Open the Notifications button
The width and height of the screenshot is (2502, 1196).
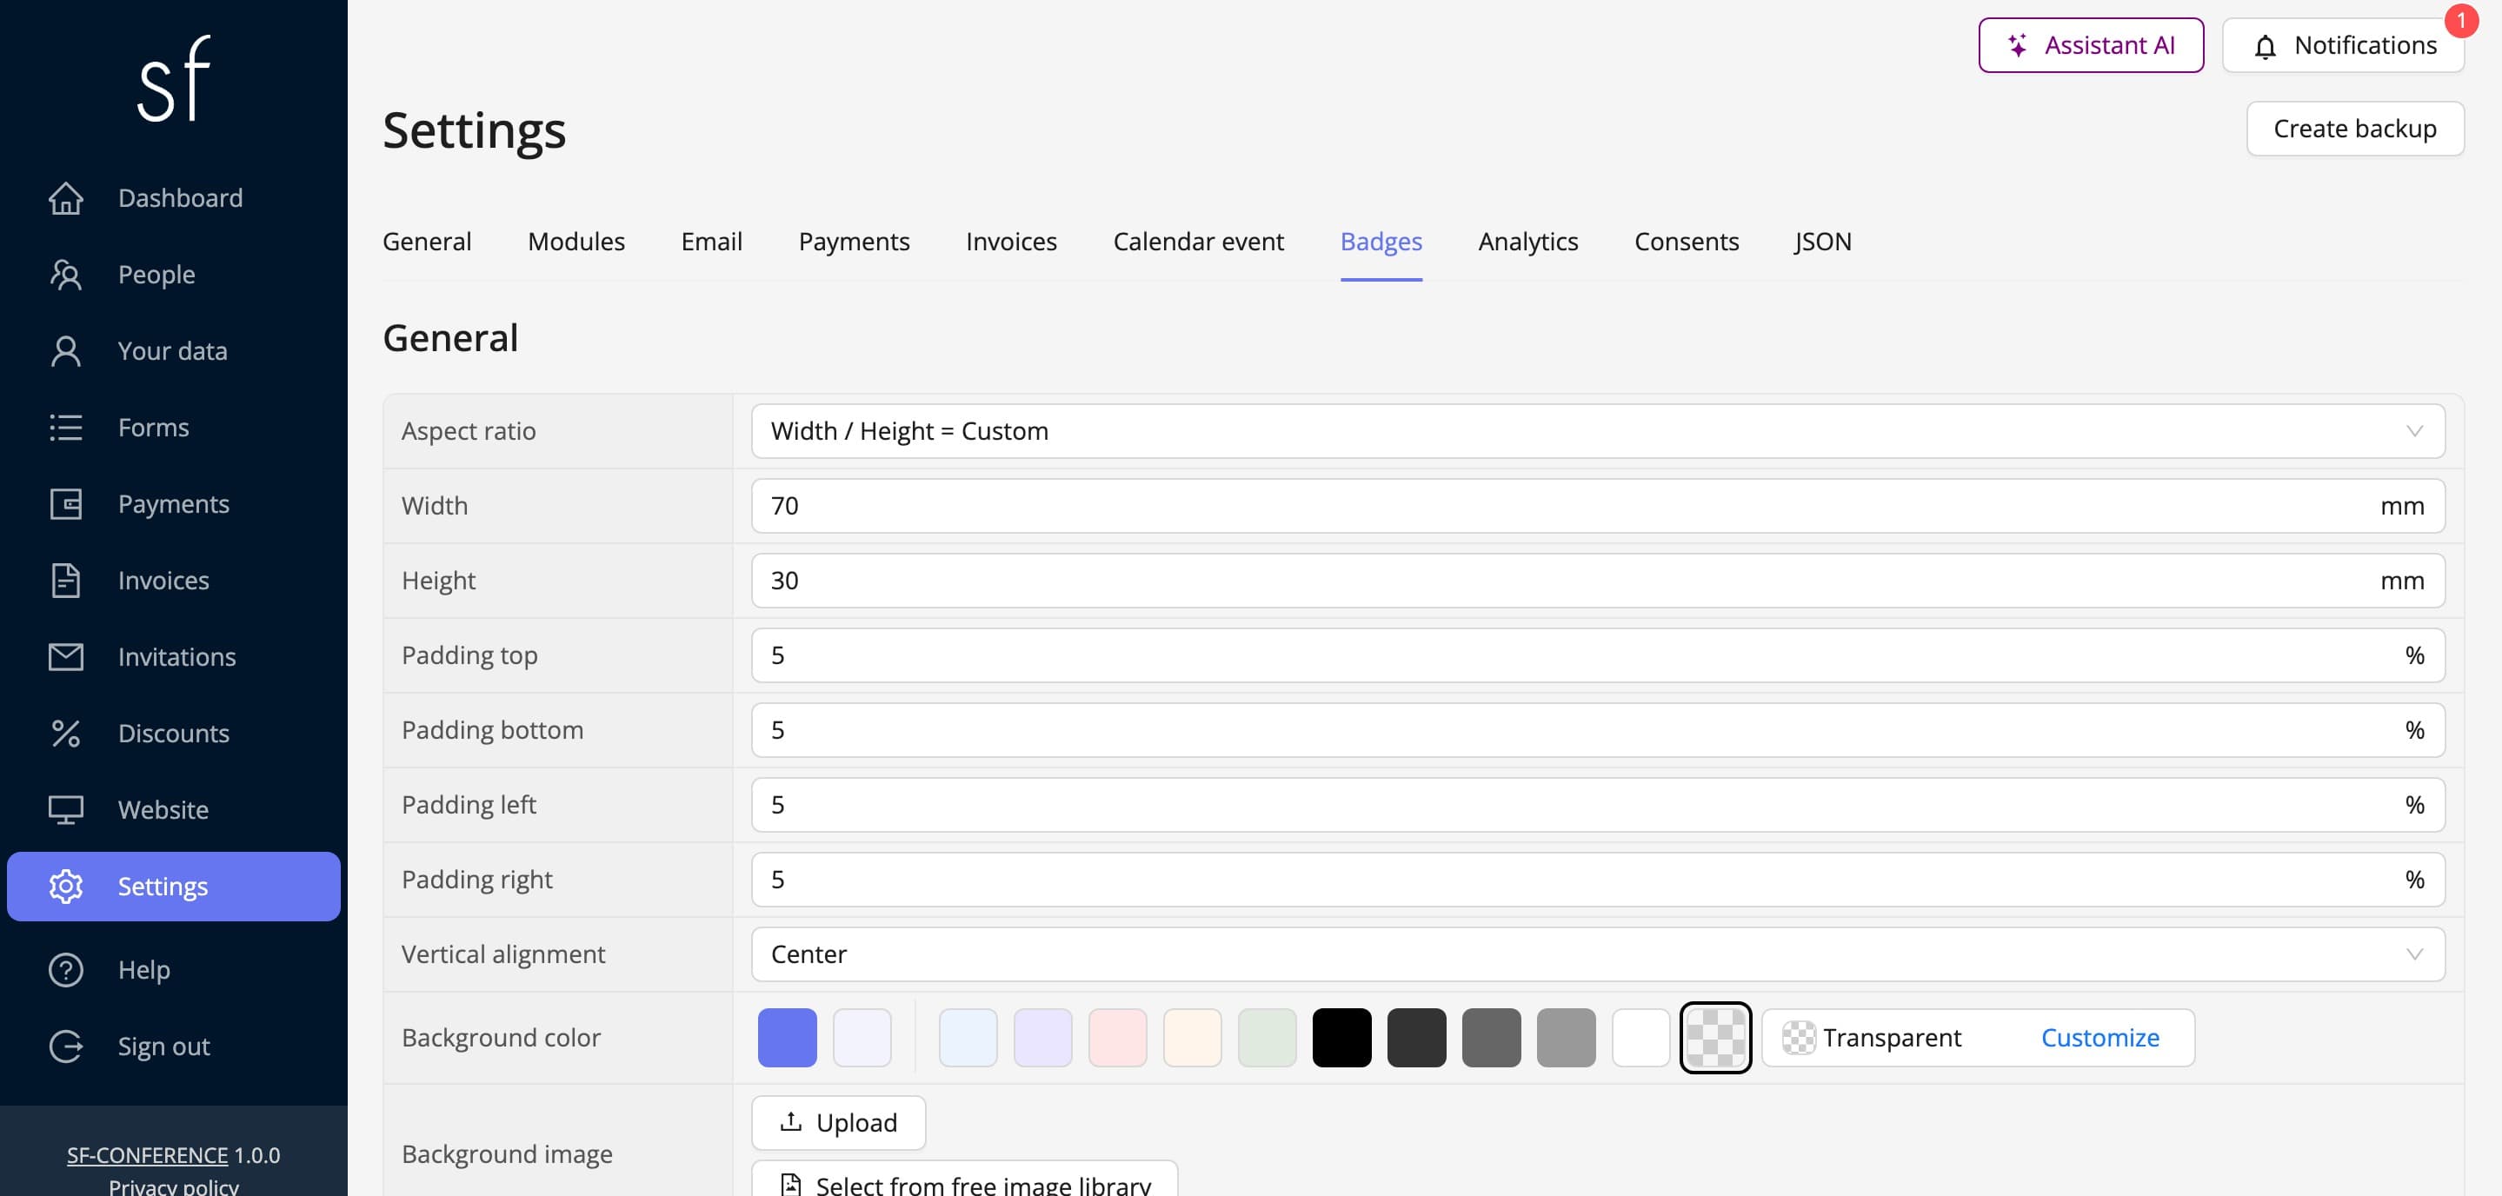point(2343,44)
